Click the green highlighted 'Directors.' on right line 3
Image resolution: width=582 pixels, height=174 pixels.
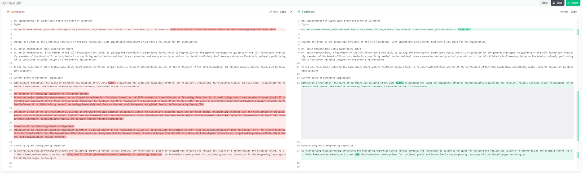(x=464, y=29)
